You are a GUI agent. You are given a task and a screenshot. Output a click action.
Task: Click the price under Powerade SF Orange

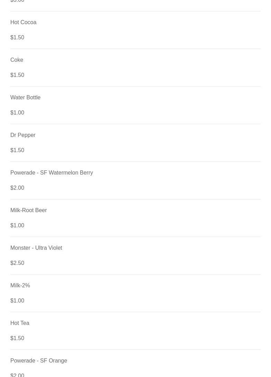pyautogui.click(x=17, y=375)
